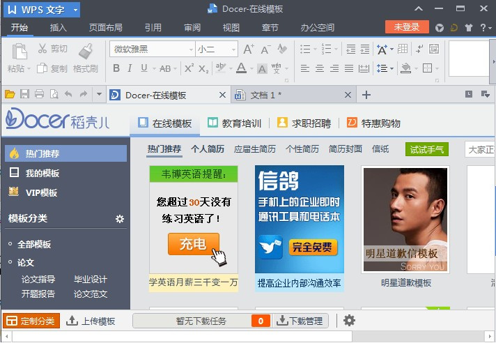The width and height of the screenshot is (496, 343).
Task: Open the 个人简历 template category
Action: tap(208, 149)
